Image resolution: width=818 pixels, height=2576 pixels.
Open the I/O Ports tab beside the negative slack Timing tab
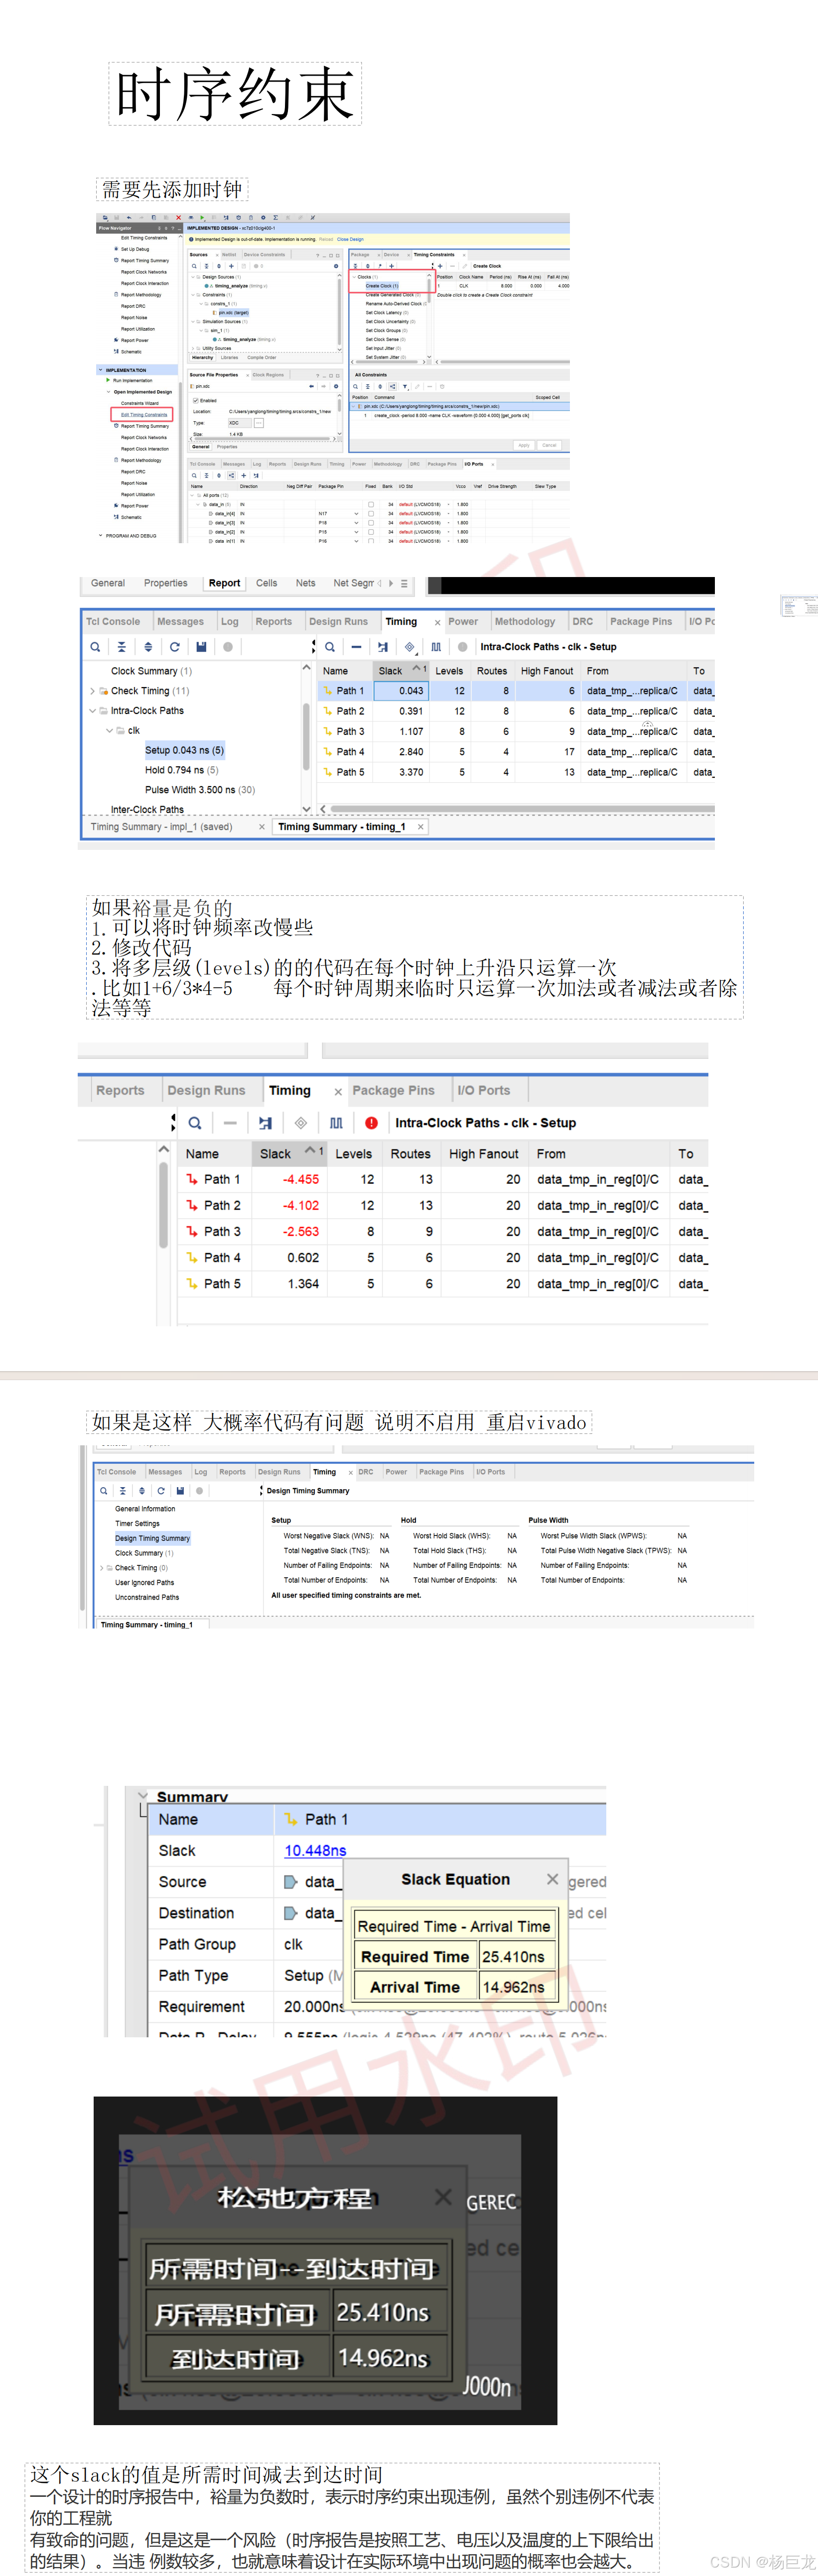click(484, 1090)
